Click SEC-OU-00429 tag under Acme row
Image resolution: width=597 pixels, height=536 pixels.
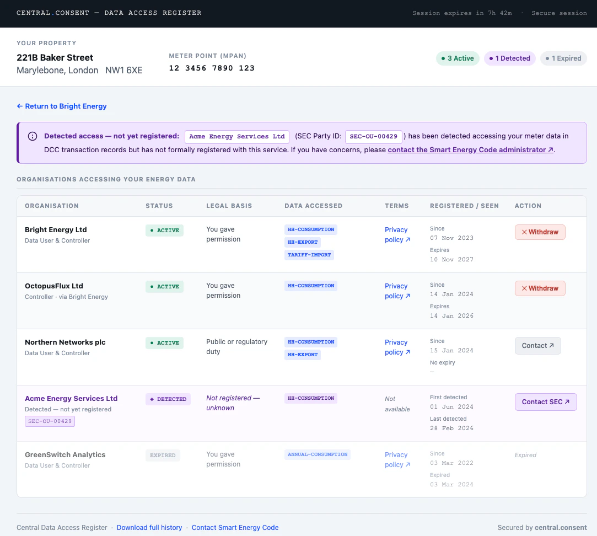click(50, 421)
